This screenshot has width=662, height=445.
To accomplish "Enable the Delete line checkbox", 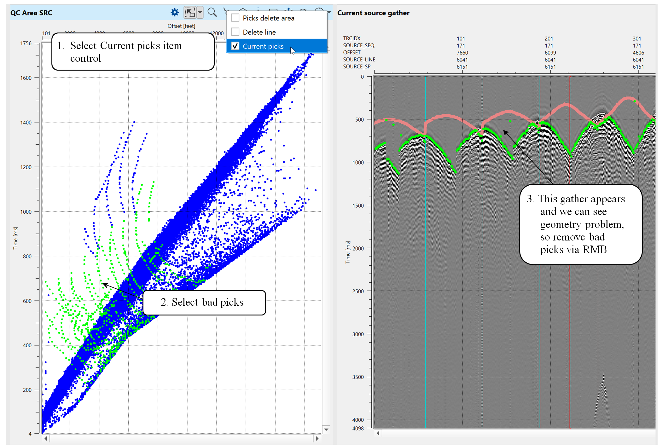I will point(235,32).
